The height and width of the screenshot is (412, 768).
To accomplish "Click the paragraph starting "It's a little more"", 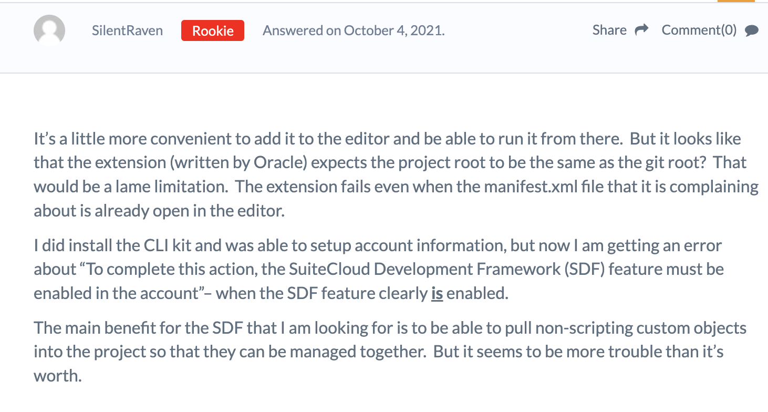I will pos(396,174).
